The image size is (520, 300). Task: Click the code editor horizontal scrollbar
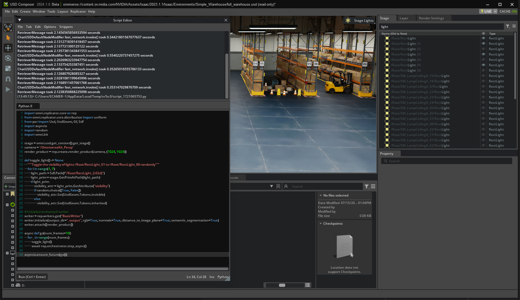tap(123, 269)
